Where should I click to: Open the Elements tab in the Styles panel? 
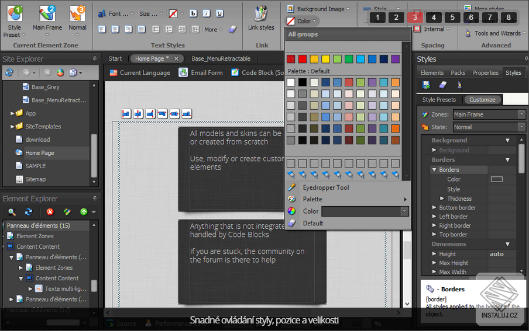point(432,73)
